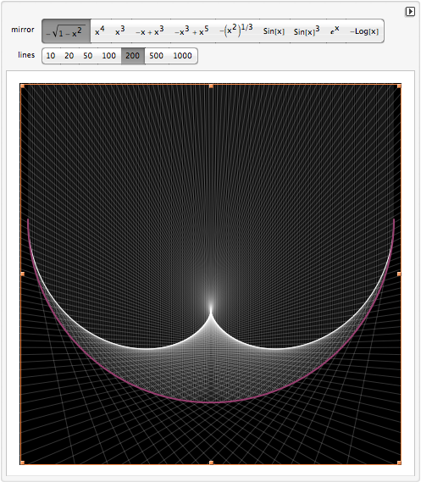Set lines to 50

(x=87, y=56)
